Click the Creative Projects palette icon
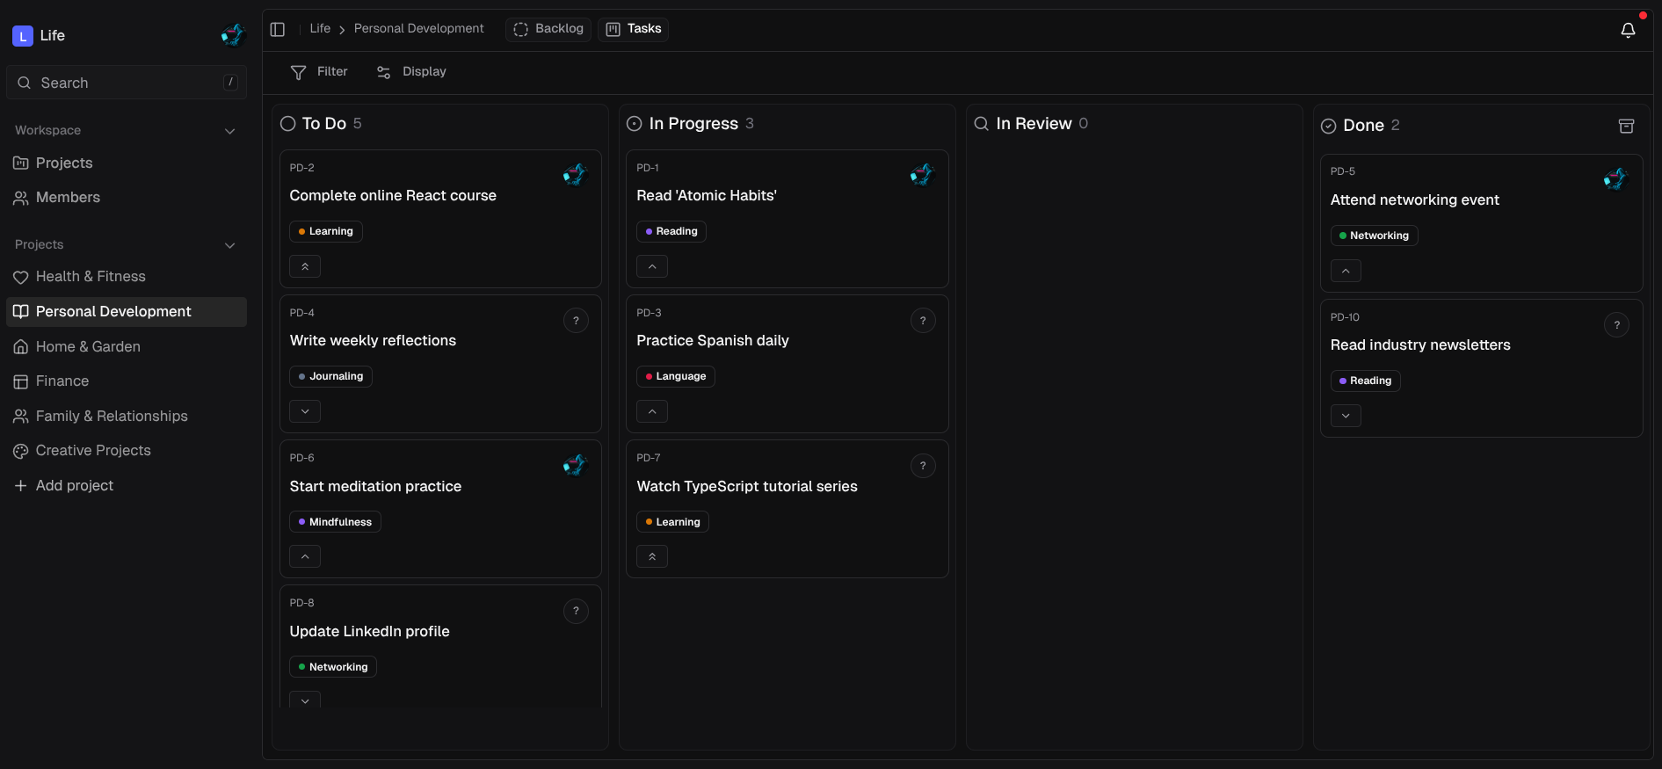The height and width of the screenshot is (769, 1662). [x=21, y=451]
